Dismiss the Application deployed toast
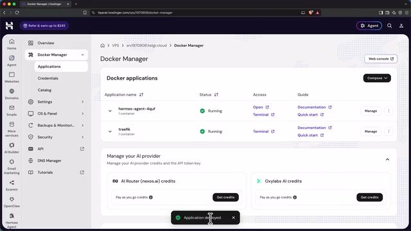Screen dimensions: 411x231 pos(233,218)
